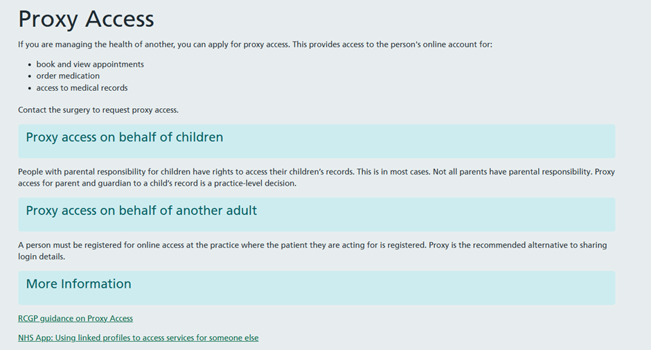Expand "Proxy access on behalf of children" section
The width and height of the screenshot is (651, 350).
[x=125, y=137]
